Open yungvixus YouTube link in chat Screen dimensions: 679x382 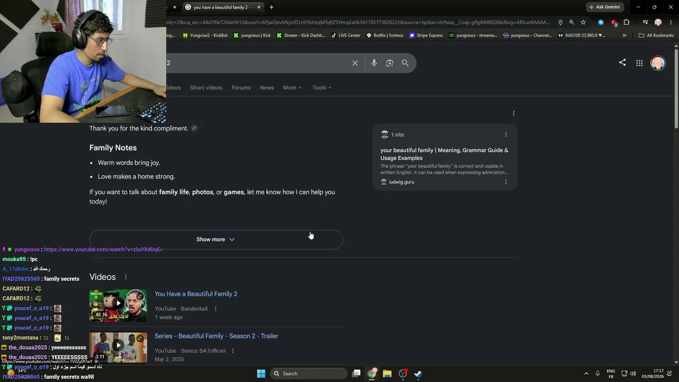[103, 249]
